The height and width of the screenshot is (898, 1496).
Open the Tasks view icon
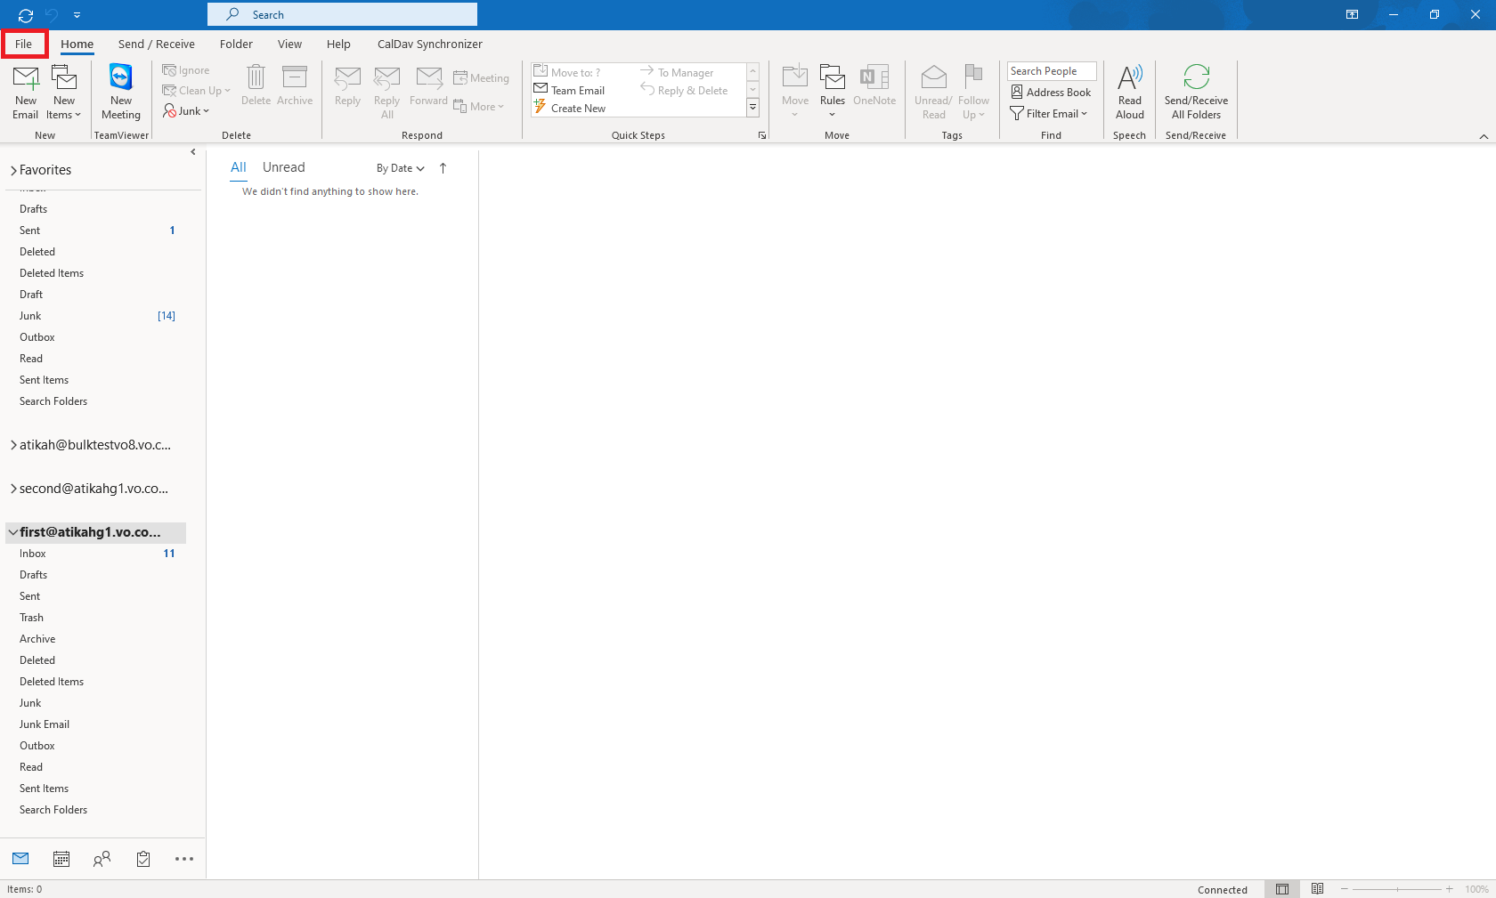pyautogui.click(x=143, y=859)
